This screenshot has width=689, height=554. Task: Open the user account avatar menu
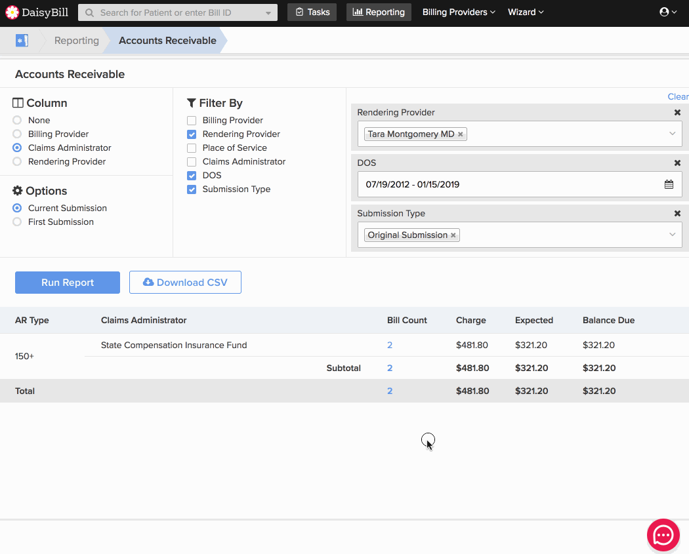coord(668,12)
